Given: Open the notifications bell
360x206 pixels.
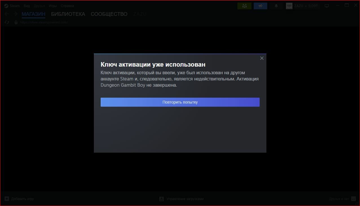Looking at the screenshot, I should pos(276,6).
